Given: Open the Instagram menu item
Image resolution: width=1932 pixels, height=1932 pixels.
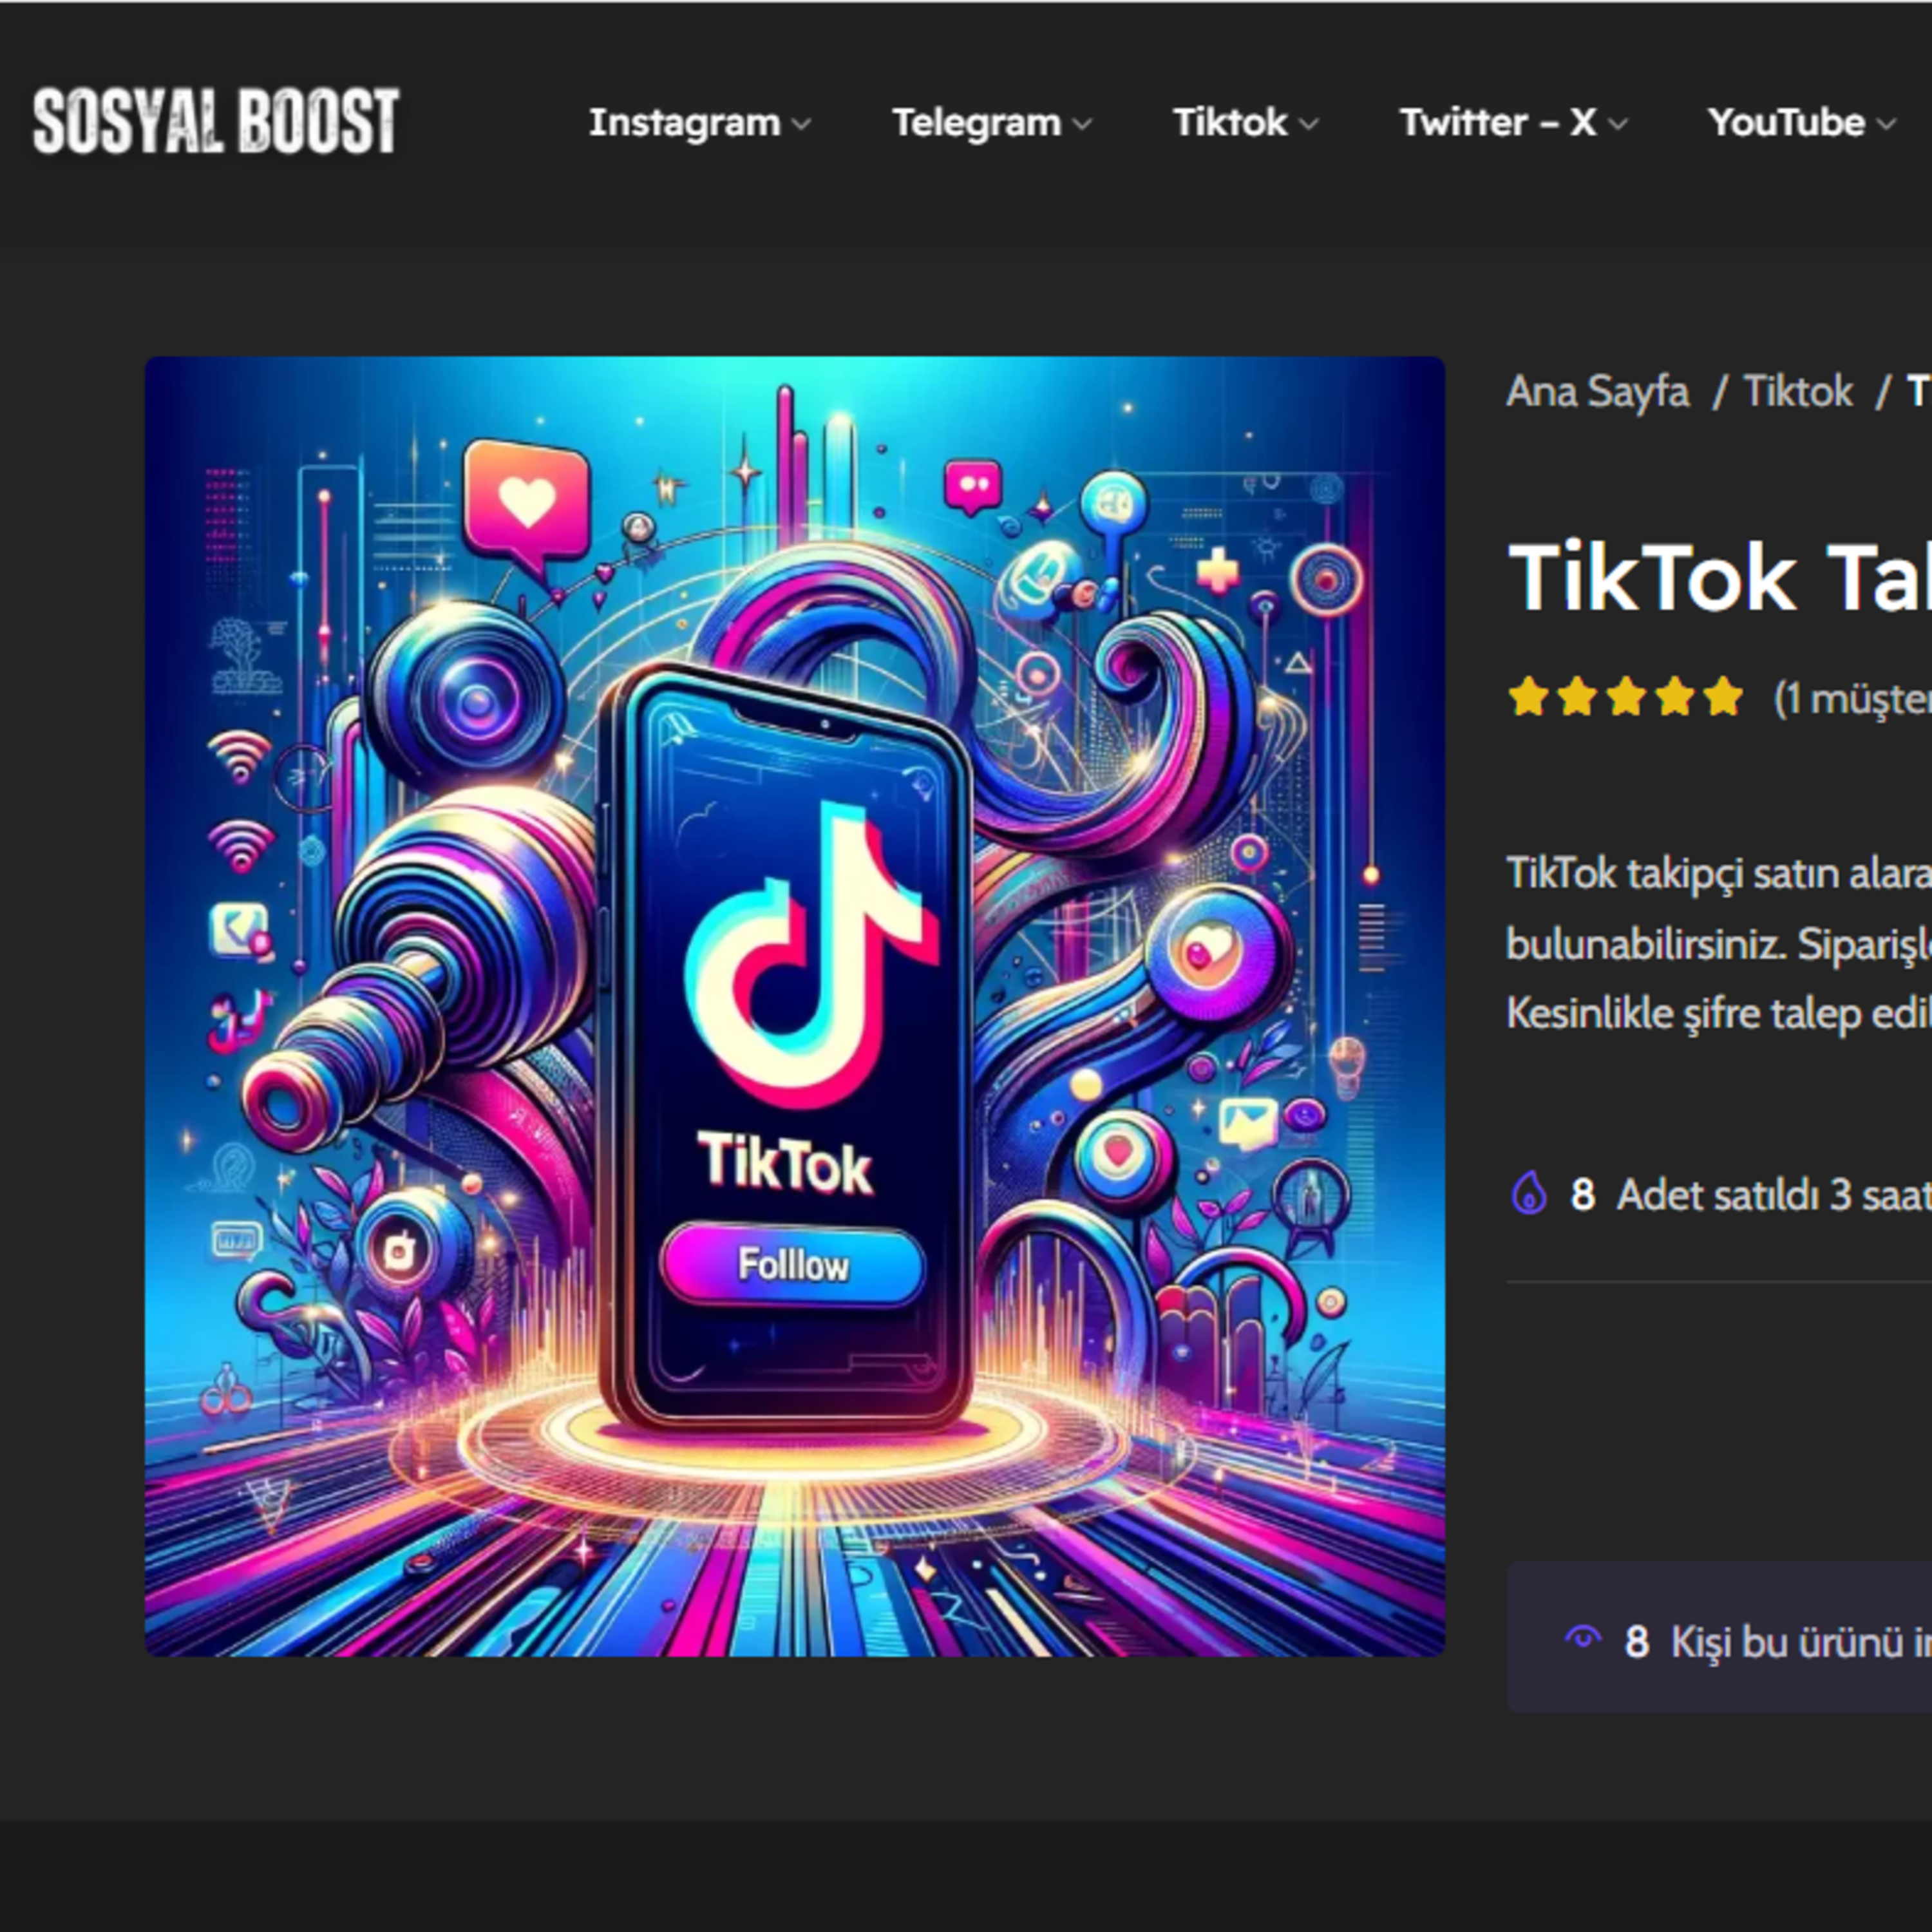Looking at the screenshot, I should [684, 123].
